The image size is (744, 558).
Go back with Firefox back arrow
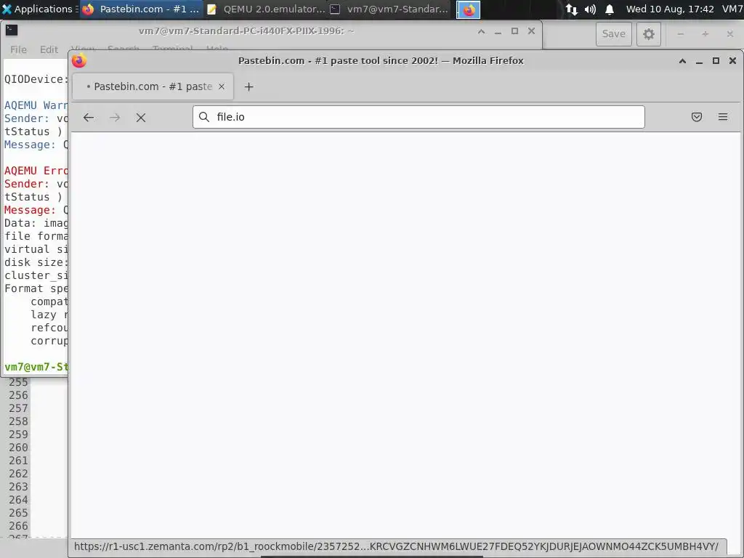[x=89, y=117]
